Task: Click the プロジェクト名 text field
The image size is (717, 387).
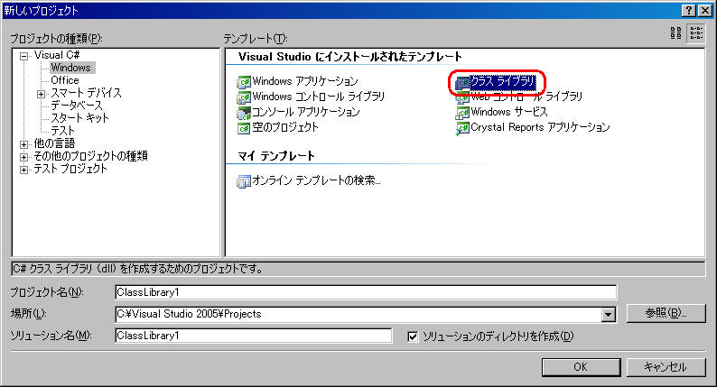Action: 365,291
